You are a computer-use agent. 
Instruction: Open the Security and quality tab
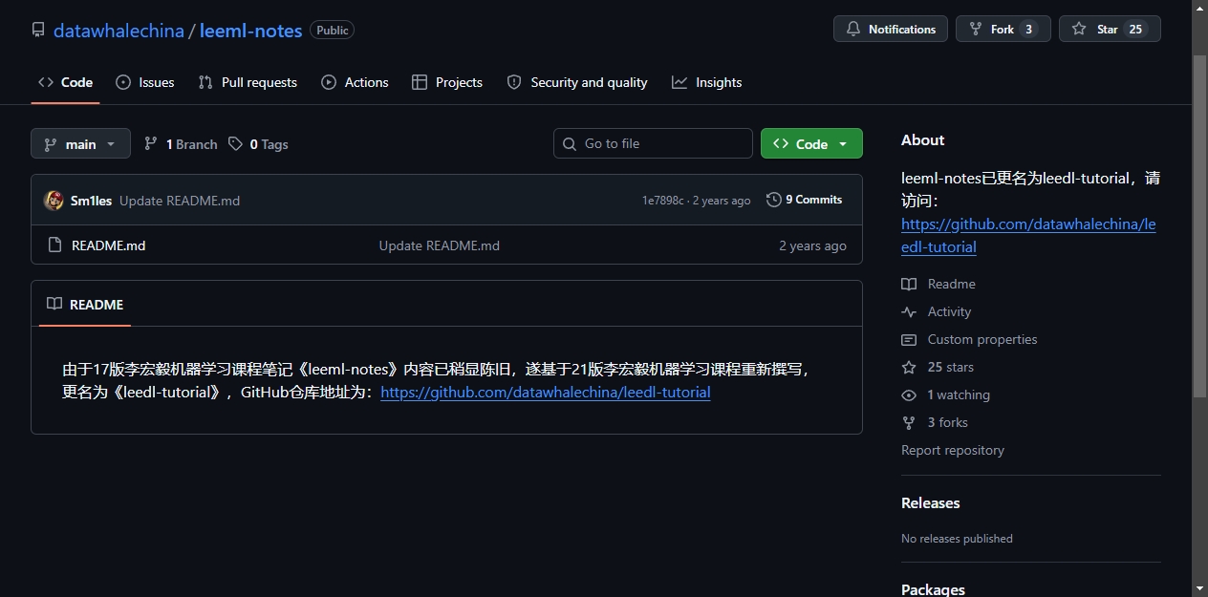point(576,82)
